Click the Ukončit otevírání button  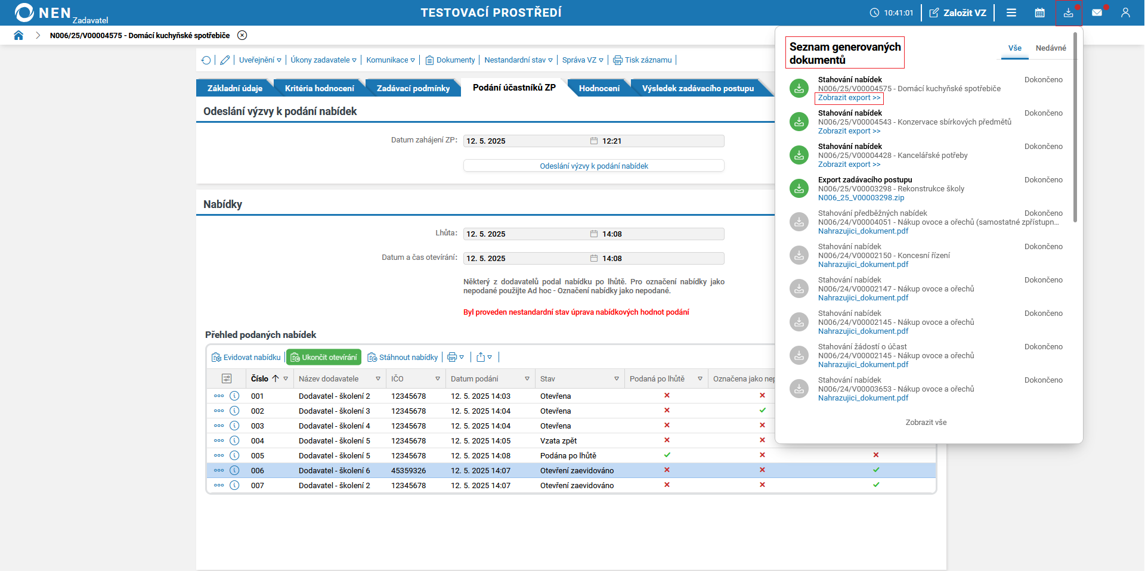[x=324, y=358]
